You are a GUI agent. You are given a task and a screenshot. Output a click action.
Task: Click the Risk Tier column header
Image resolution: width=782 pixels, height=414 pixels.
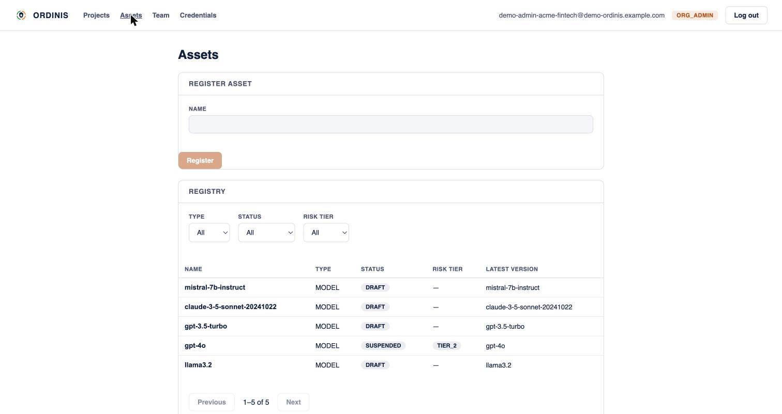click(447, 269)
